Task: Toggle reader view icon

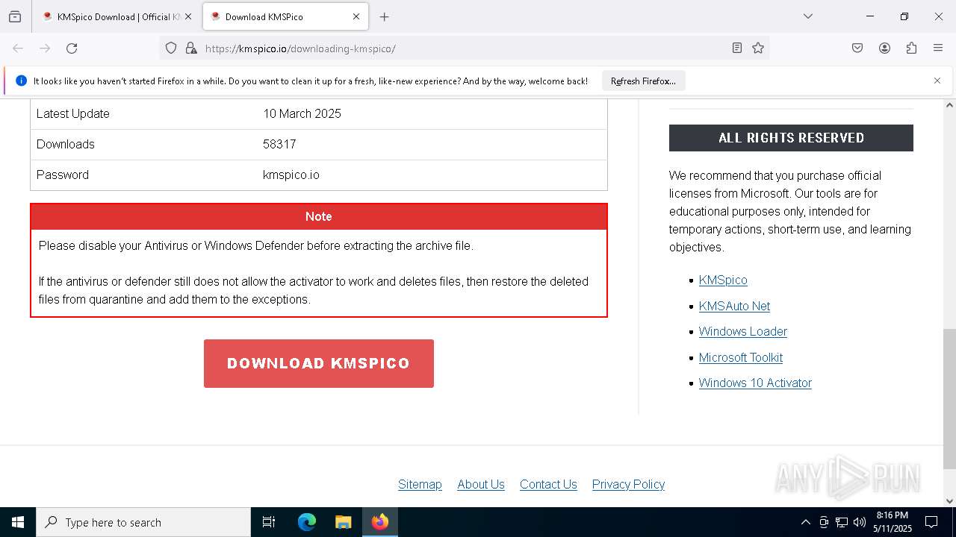Action: tap(737, 48)
